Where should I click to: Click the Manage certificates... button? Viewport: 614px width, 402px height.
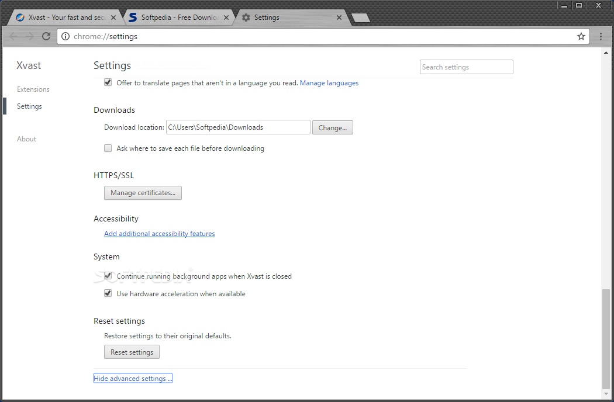(143, 193)
